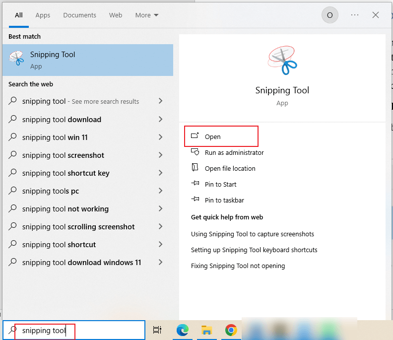Click the taskbar search field containing 'snipping tool'
The width and height of the screenshot is (393, 340).
(x=74, y=330)
